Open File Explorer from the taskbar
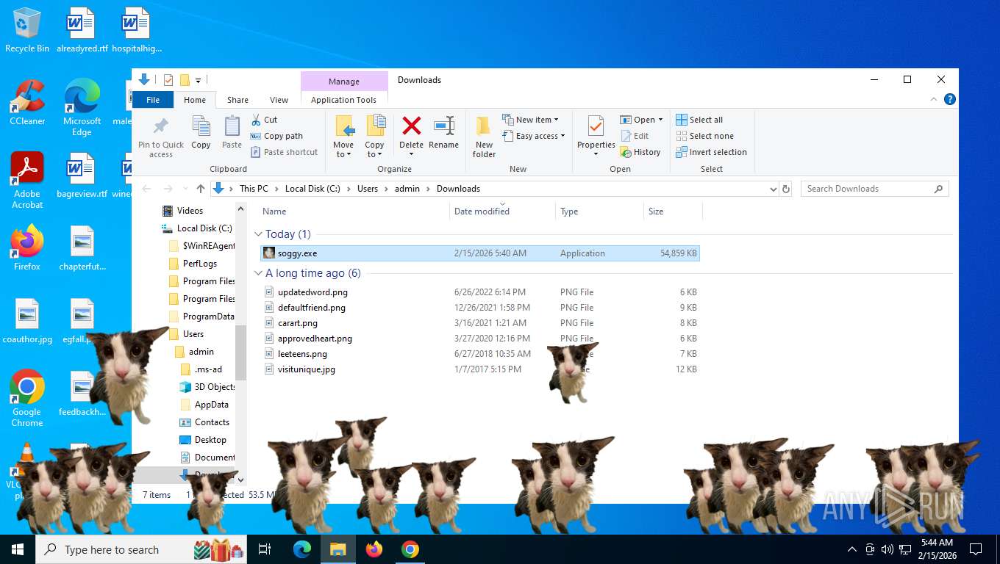 tap(337, 549)
